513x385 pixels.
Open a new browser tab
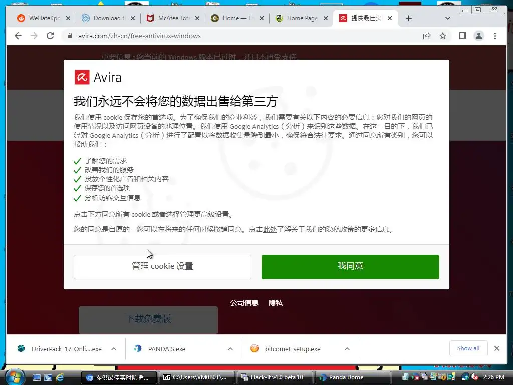pyautogui.click(x=409, y=18)
